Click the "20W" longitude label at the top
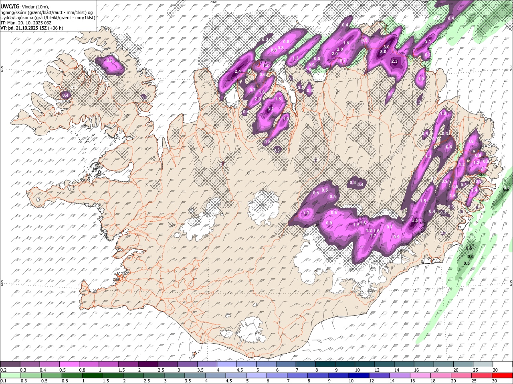Screen dimensions: 513x384 point(213,2)
